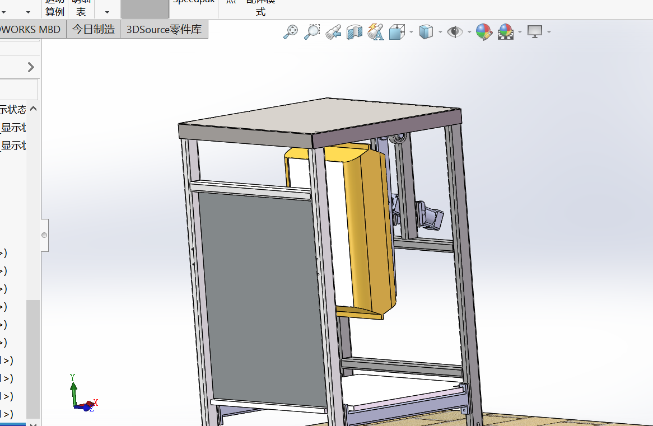Open the View Settings dropdown arrow
The width and height of the screenshot is (653, 426).
[x=549, y=32]
